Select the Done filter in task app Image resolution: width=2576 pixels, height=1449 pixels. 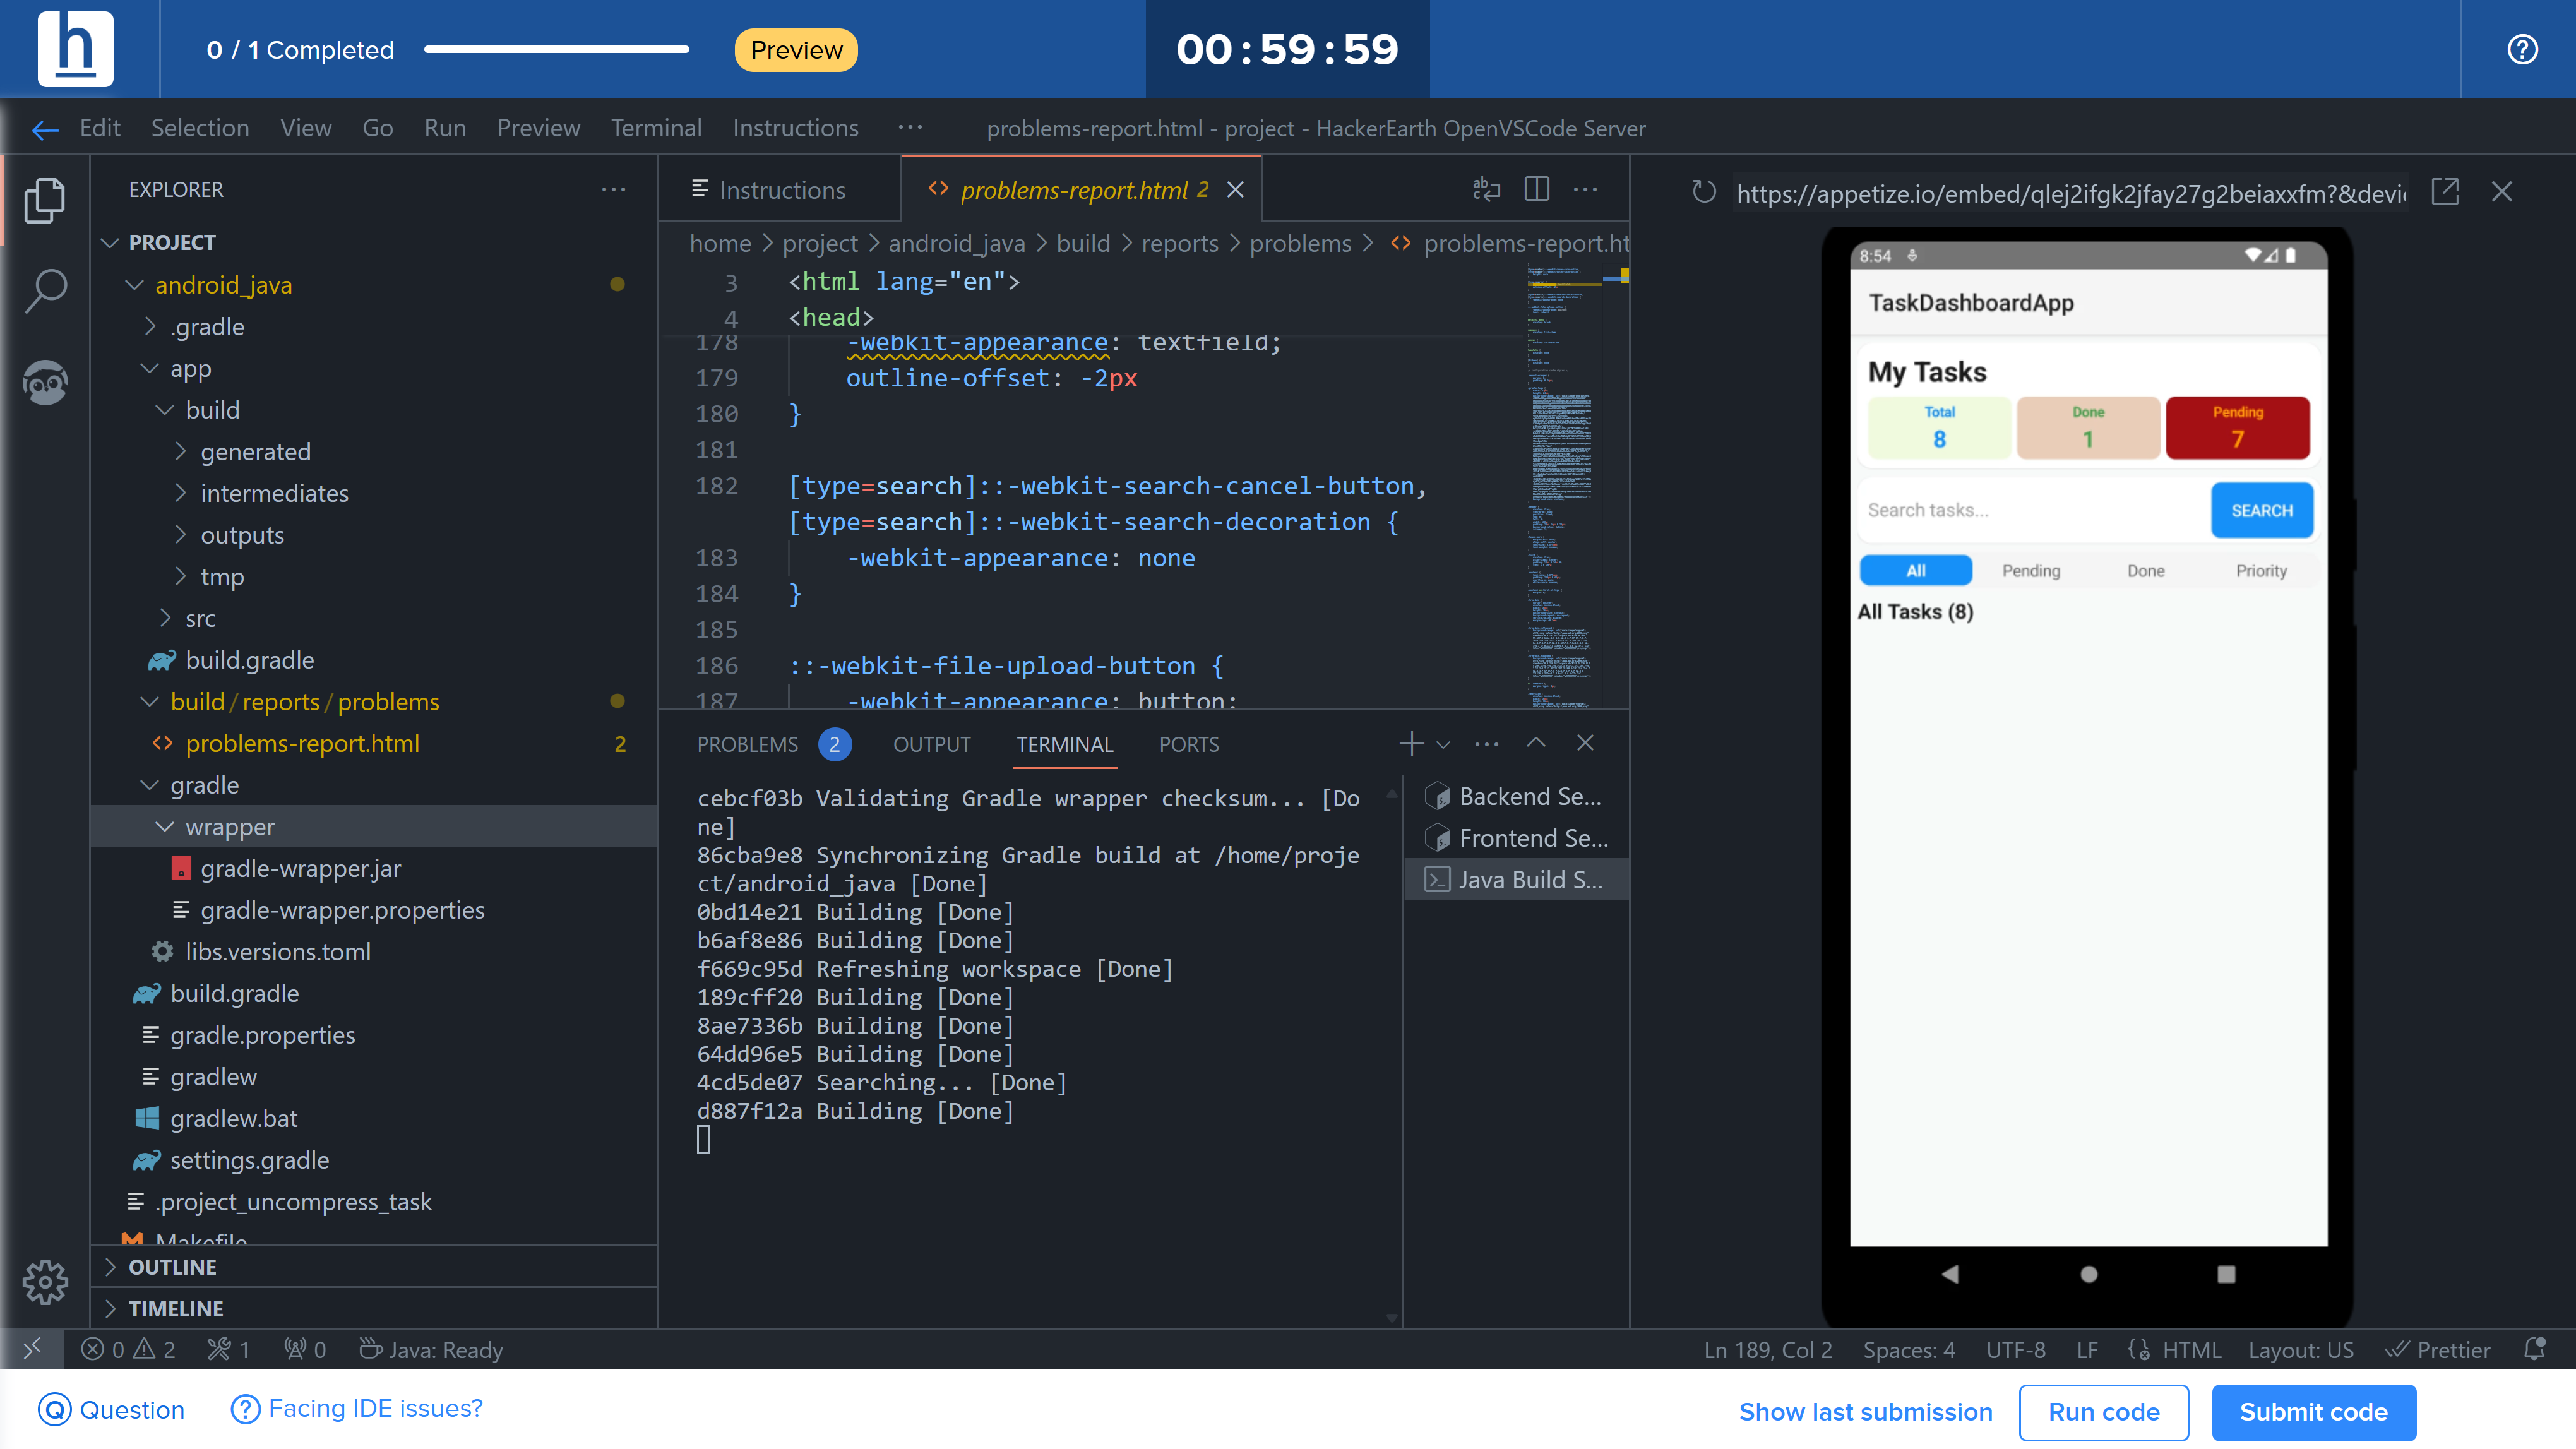2145,571
